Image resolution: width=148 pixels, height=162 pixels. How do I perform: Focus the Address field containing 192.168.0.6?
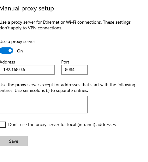click(x=27, y=70)
